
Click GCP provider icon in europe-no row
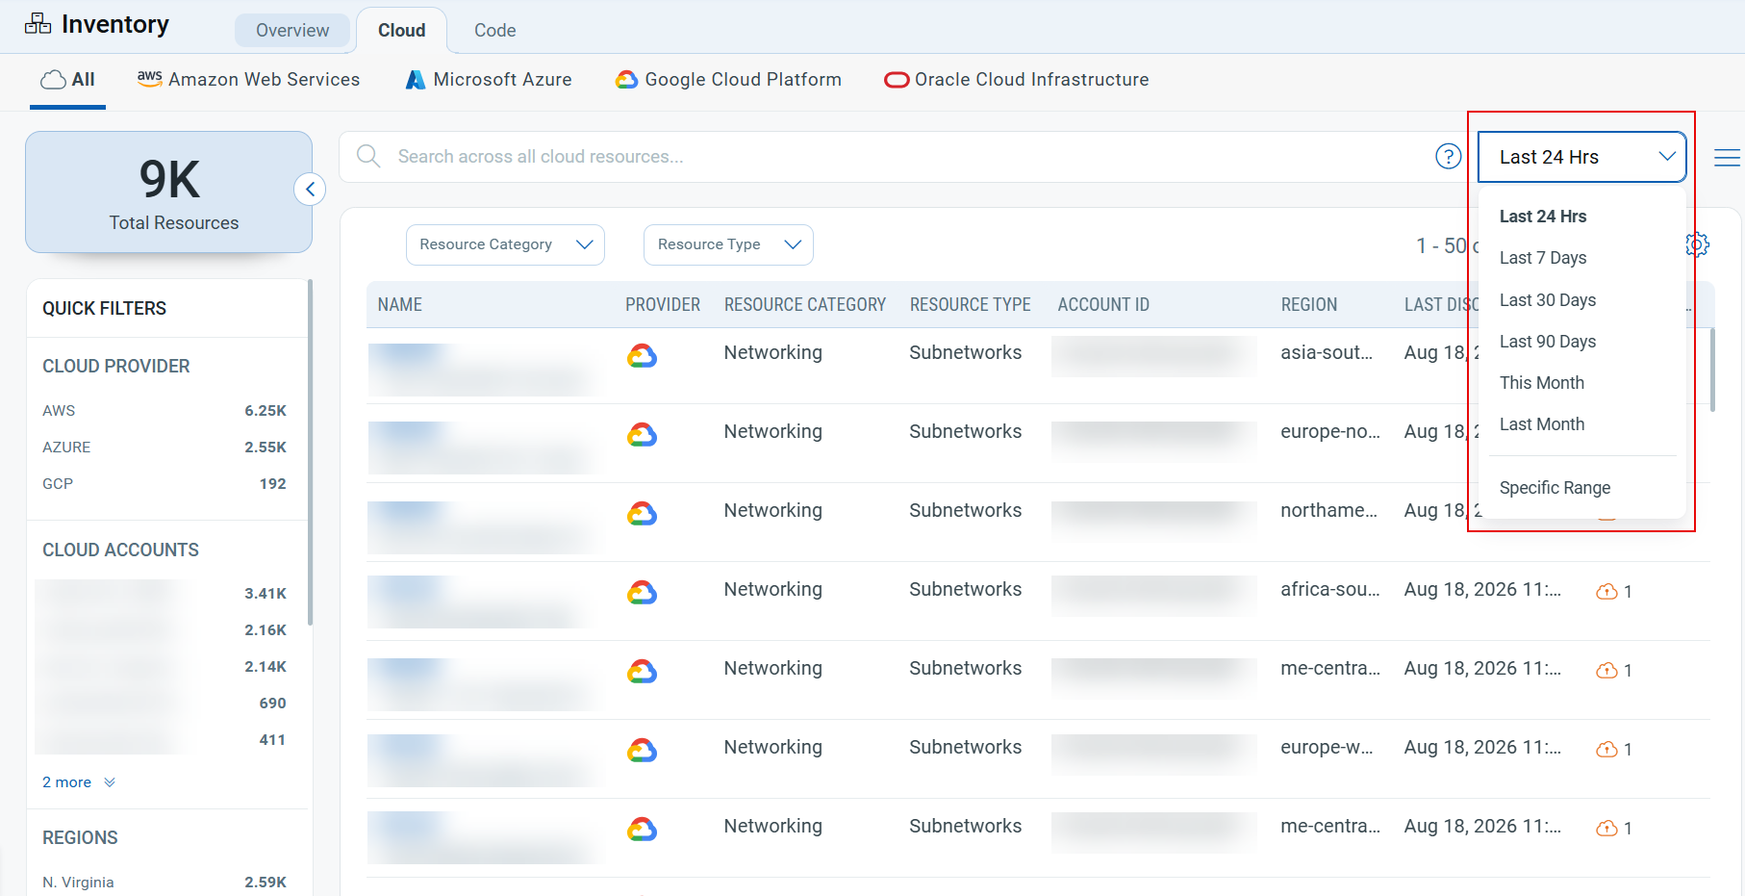[x=642, y=435]
